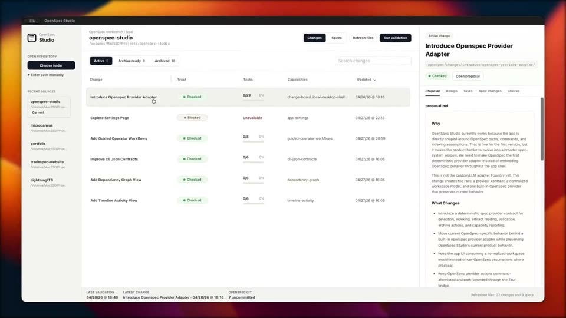This screenshot has height=318, width=566.
Task: Click task progress for Improve Cli Json Contracts
Action: tap(254, 159)
